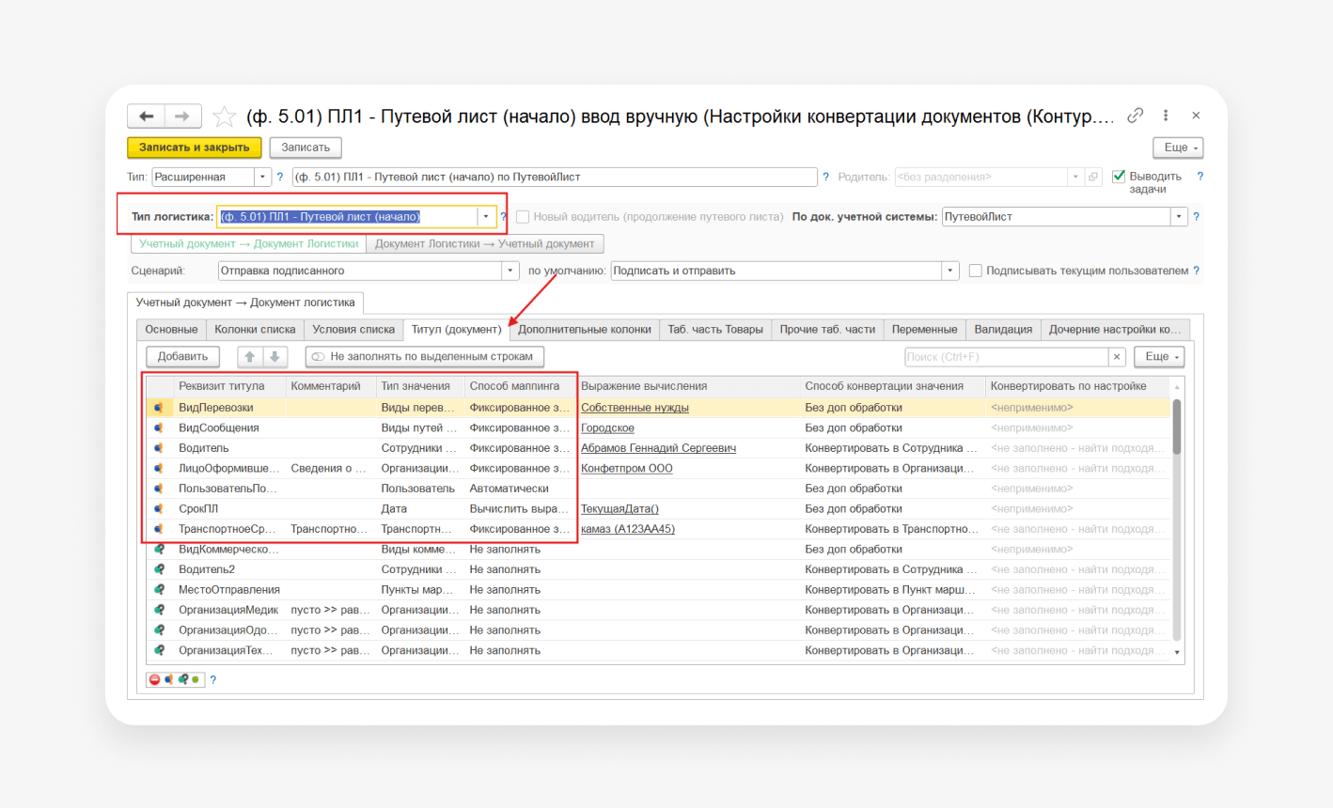
Task: Click the icon of row ОрганизацияМедик
Action: 159,610
